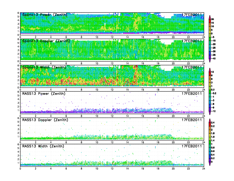Click the 'RASS13 Power (Zenith)' panel title
The image size is (234, 181).
tap(44, 94)
